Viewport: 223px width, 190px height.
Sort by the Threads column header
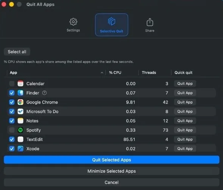[x=149, y=73]
